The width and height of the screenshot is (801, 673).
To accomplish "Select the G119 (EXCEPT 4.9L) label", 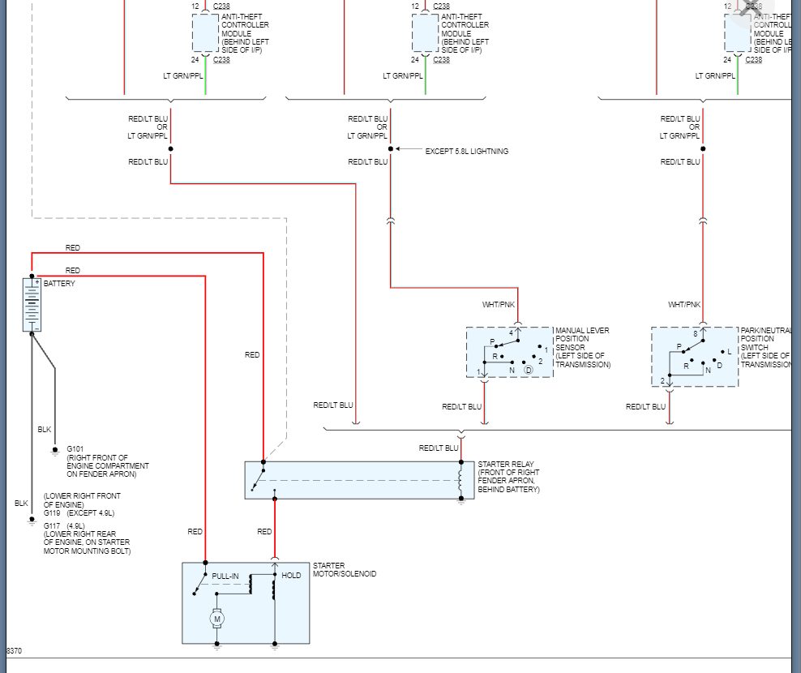I will tap(79, 513).
